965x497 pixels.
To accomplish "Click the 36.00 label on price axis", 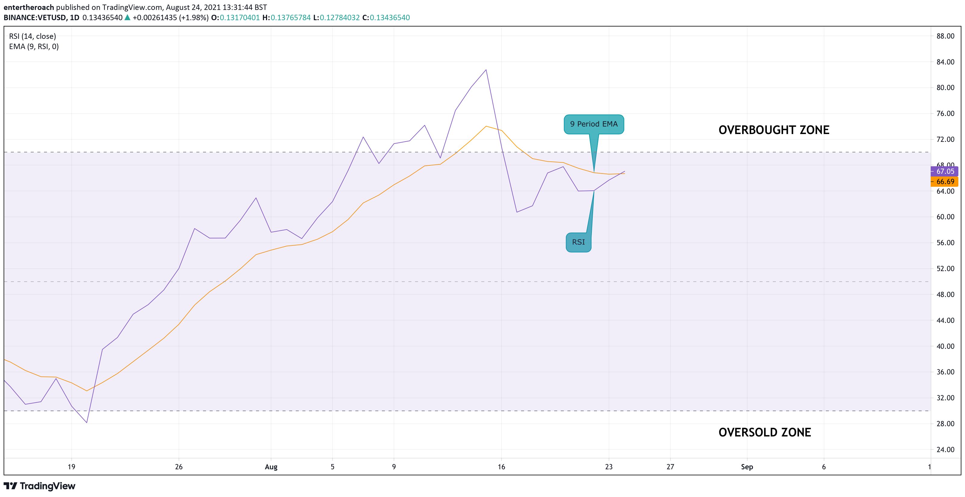I will coord(945,372).
